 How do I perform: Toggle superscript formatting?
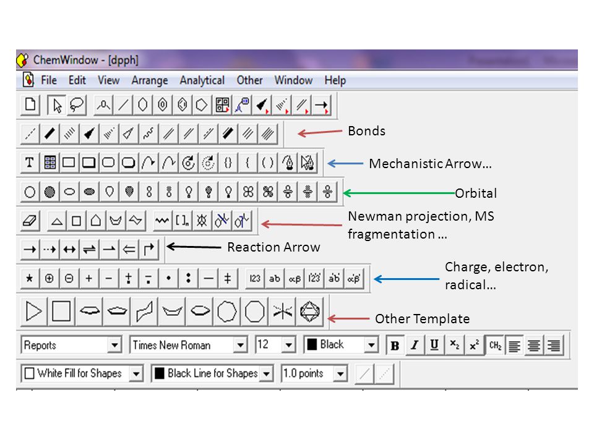[475, 345]
